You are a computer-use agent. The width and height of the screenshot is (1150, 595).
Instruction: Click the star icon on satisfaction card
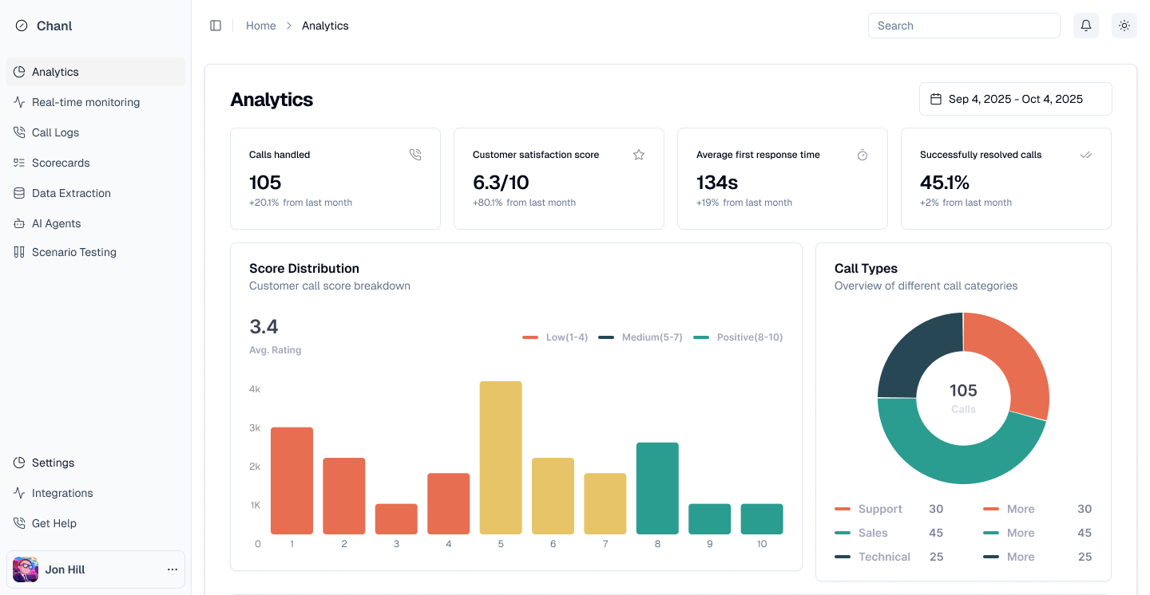coord(639,155)
